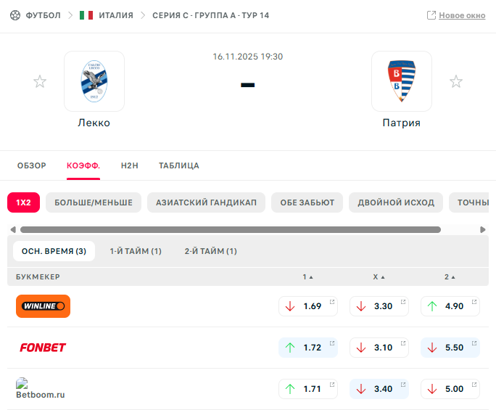Sort bookmakers by column 2 odds
The width and height of the screenshot is (496, 410).
(x=450, y=277)
